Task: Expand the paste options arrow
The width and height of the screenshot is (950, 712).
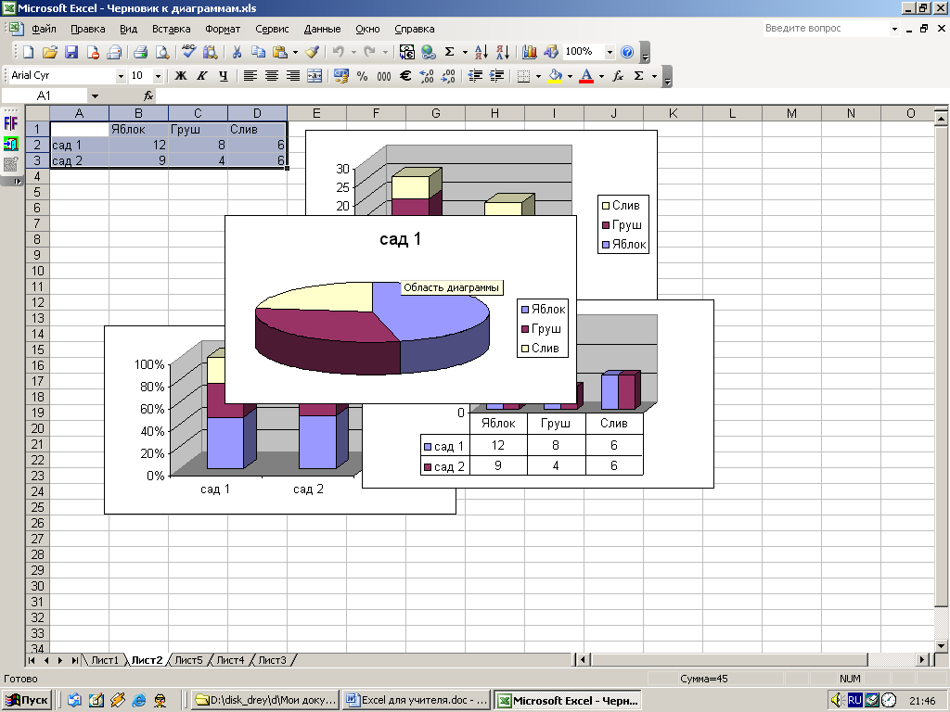Action: click(x=295, y=52)
